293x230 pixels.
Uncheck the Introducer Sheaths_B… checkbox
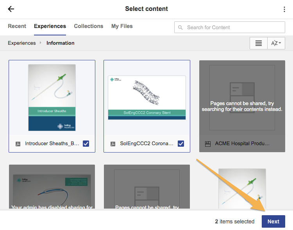(x=86, y=144)
